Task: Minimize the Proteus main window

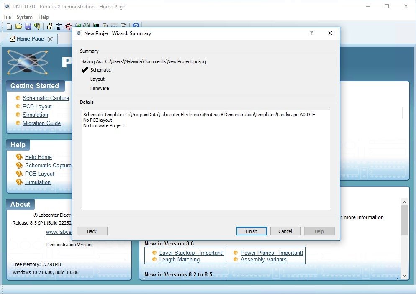Action: pos(368,6)
